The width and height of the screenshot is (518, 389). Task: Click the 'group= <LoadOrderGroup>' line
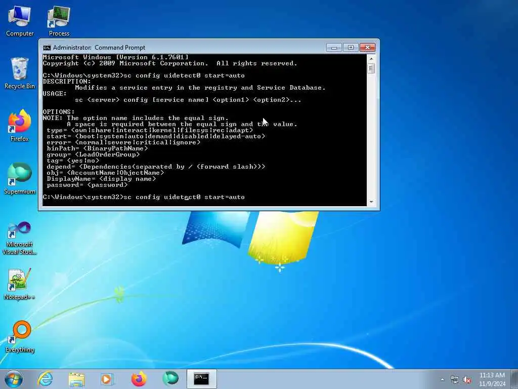pyautogui.click(x=93, y=154)
